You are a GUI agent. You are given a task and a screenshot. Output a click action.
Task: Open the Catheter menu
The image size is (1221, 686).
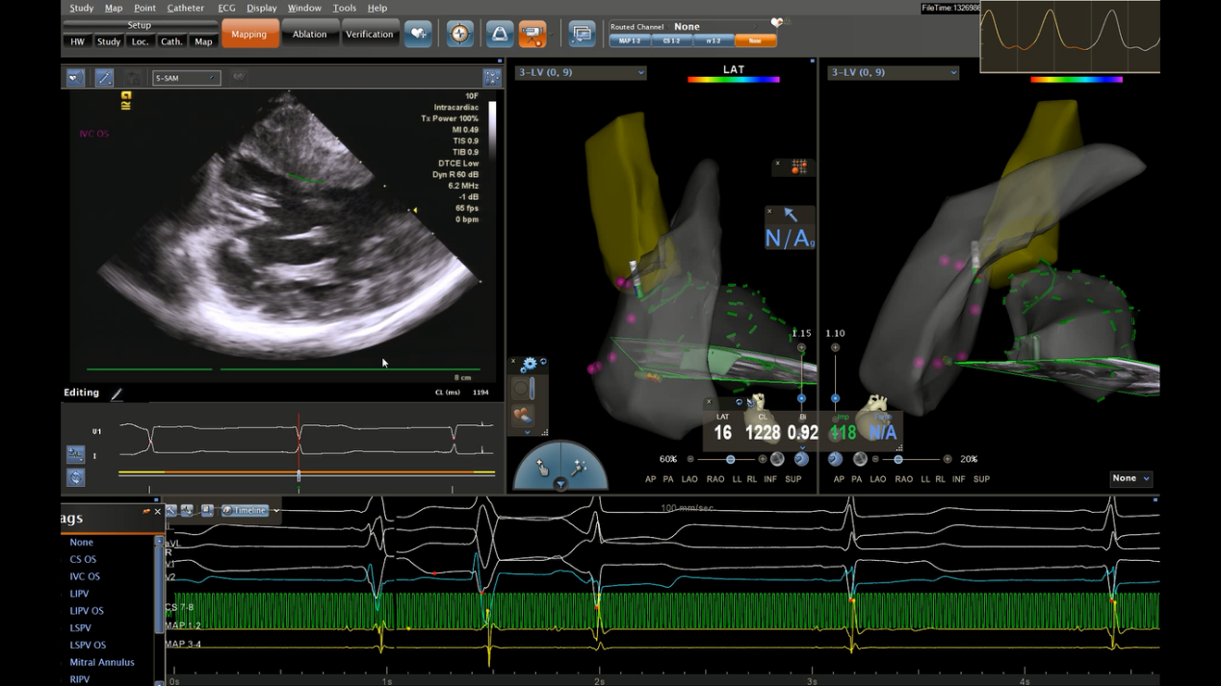[185, 8]
